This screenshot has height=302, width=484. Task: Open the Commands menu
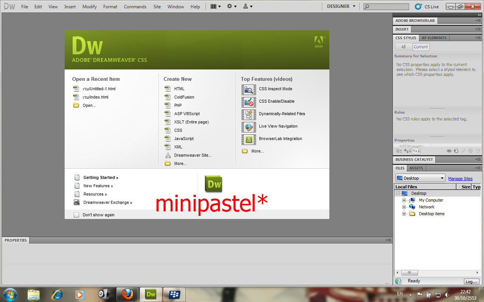135,6
